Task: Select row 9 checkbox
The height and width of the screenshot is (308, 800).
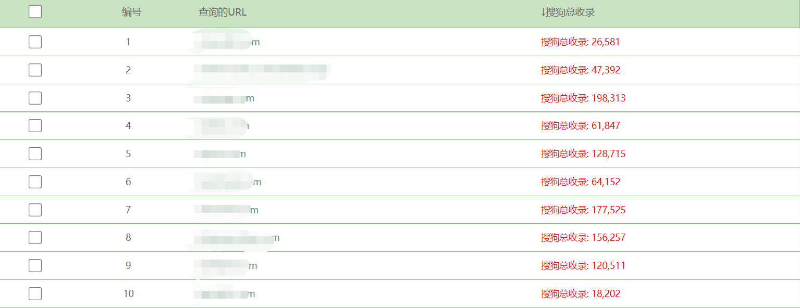Action: (35, 265)
